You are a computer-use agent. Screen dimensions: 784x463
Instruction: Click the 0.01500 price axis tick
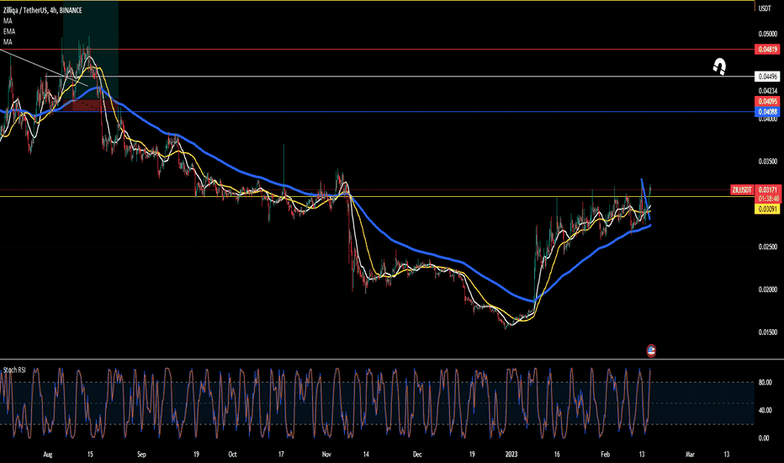click(767, 332)
